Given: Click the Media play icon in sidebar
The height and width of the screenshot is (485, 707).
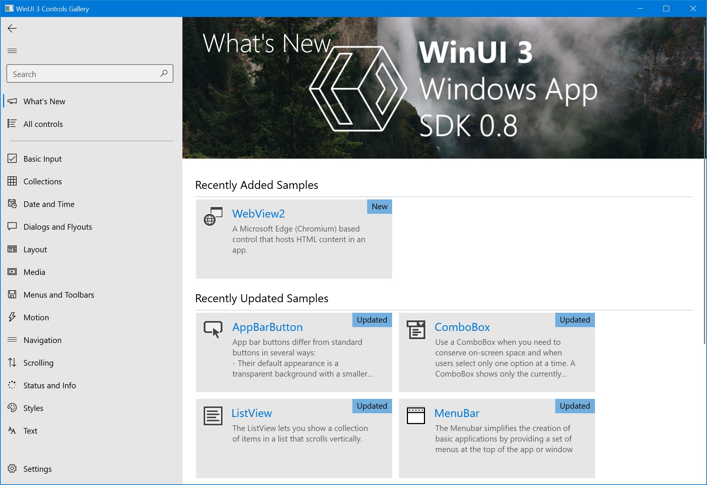Looking at the screenshot, I should 12,272.
